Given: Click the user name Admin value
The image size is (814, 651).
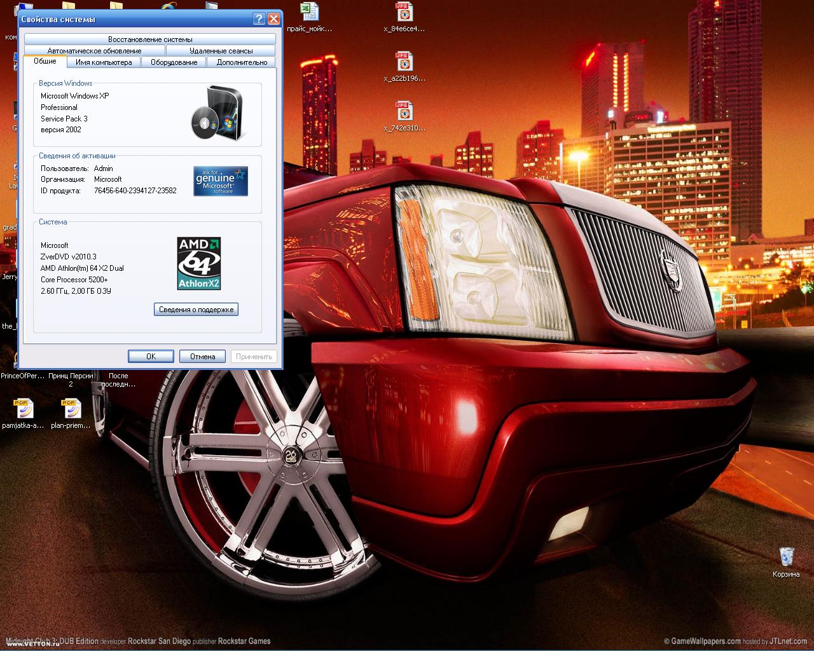Looking at the screenshot, I should [x=104, y=168].
